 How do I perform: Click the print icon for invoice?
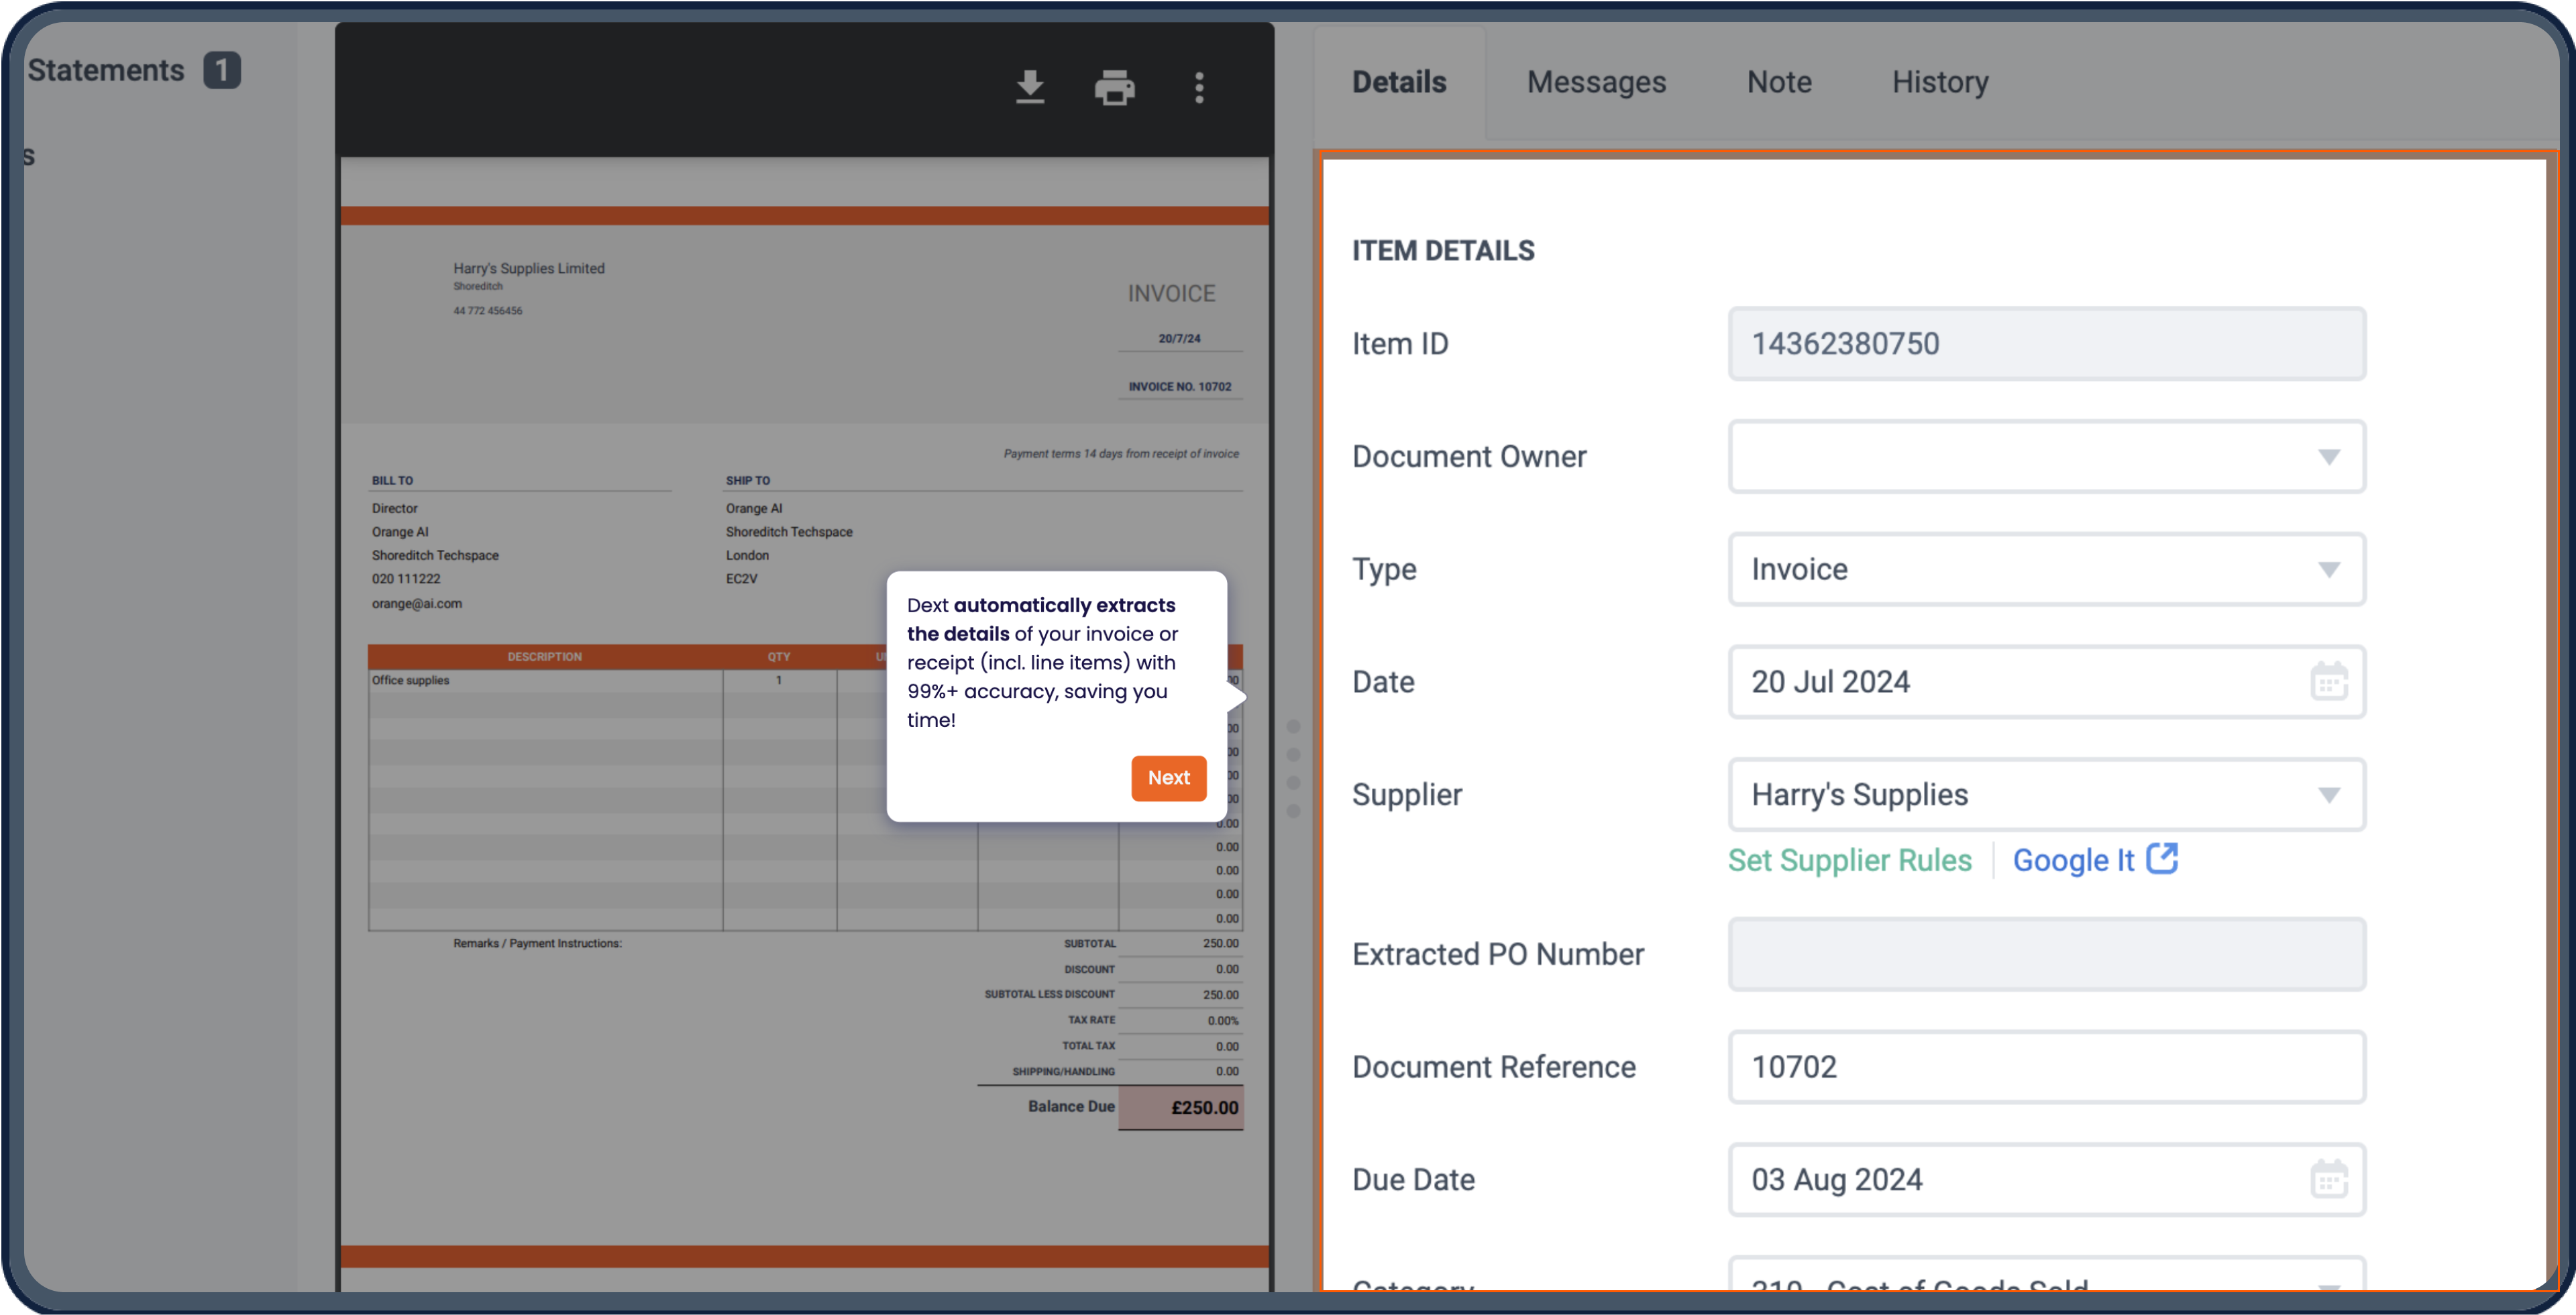(x=1114, y=87)
